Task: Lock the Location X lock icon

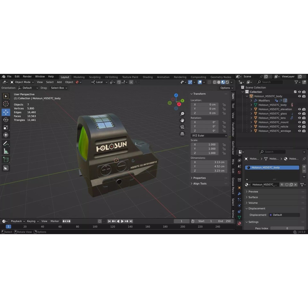Action: [224, 105]
